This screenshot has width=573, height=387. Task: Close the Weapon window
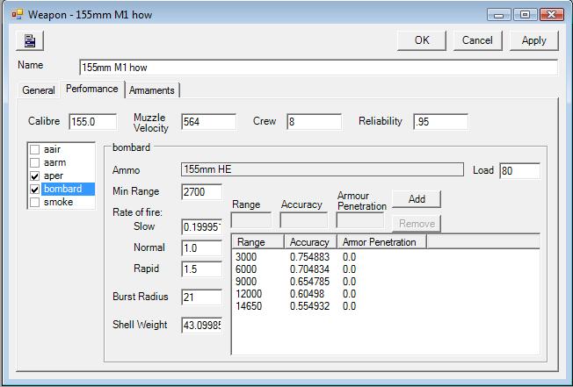[552, 15]
